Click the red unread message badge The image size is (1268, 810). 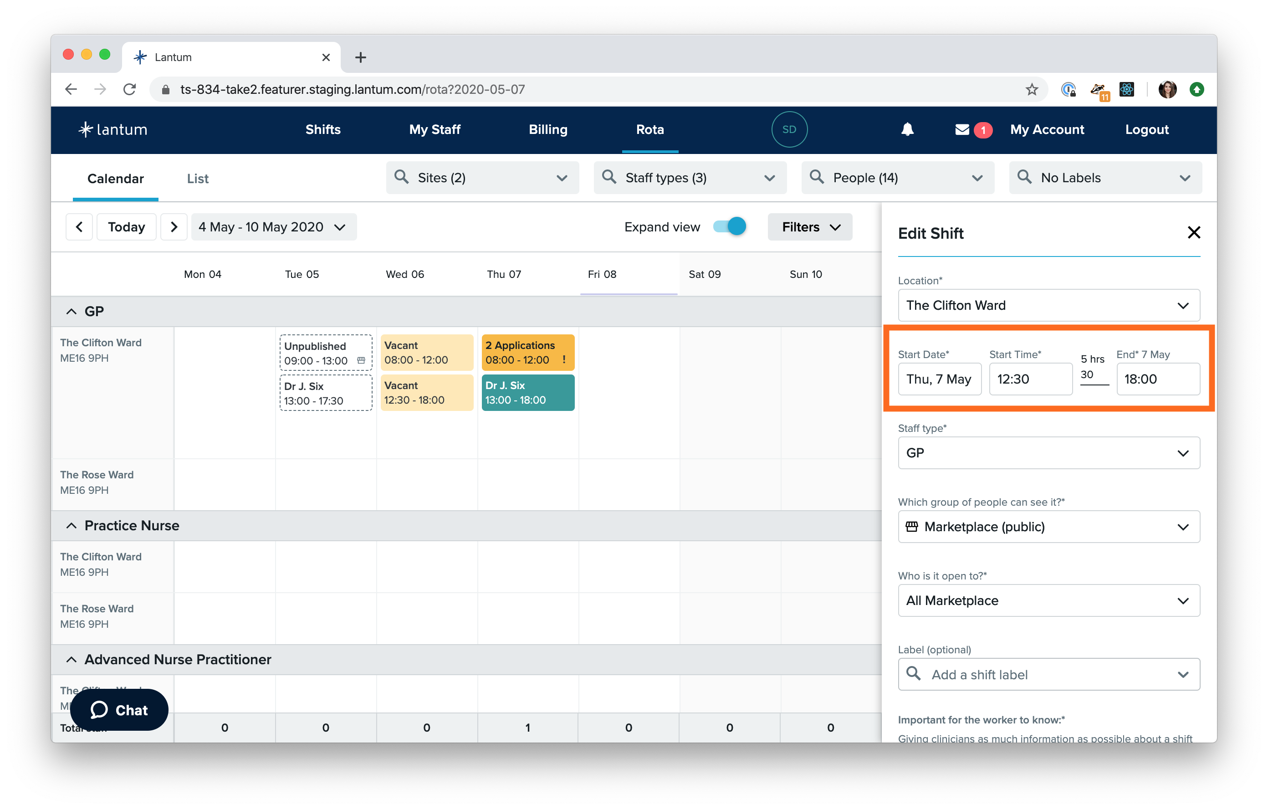click(x=982, y=130)
